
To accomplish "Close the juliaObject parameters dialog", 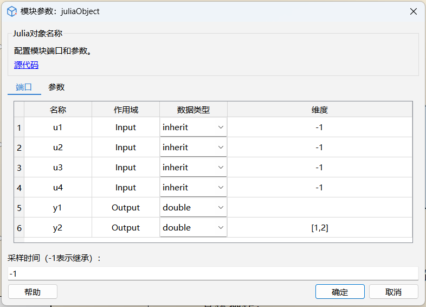I will tap(413, 11).
